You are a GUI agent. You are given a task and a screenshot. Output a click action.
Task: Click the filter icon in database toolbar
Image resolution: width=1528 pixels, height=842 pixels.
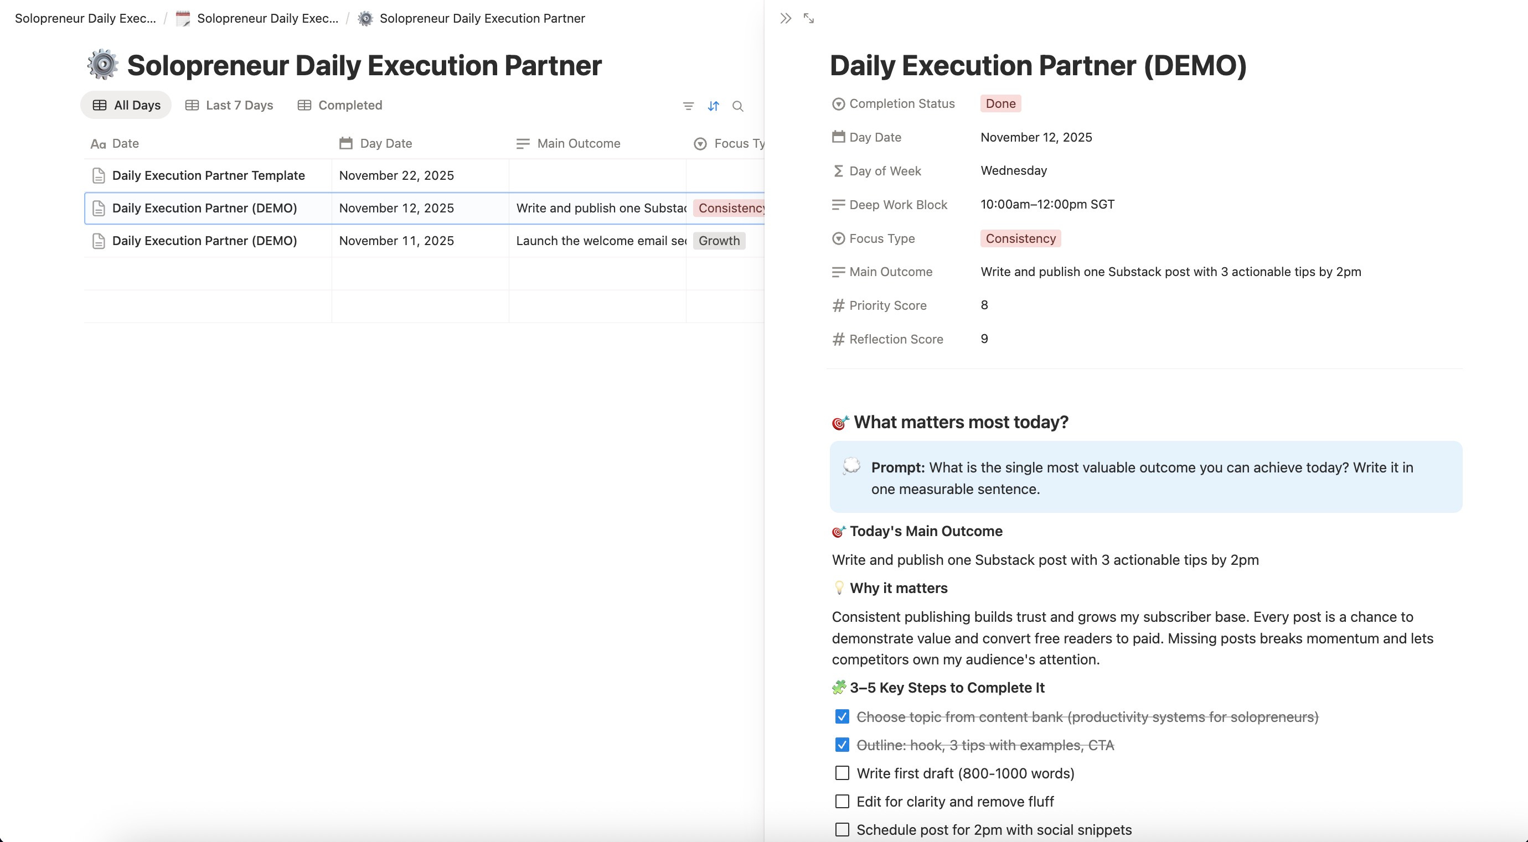pos(688,106)
